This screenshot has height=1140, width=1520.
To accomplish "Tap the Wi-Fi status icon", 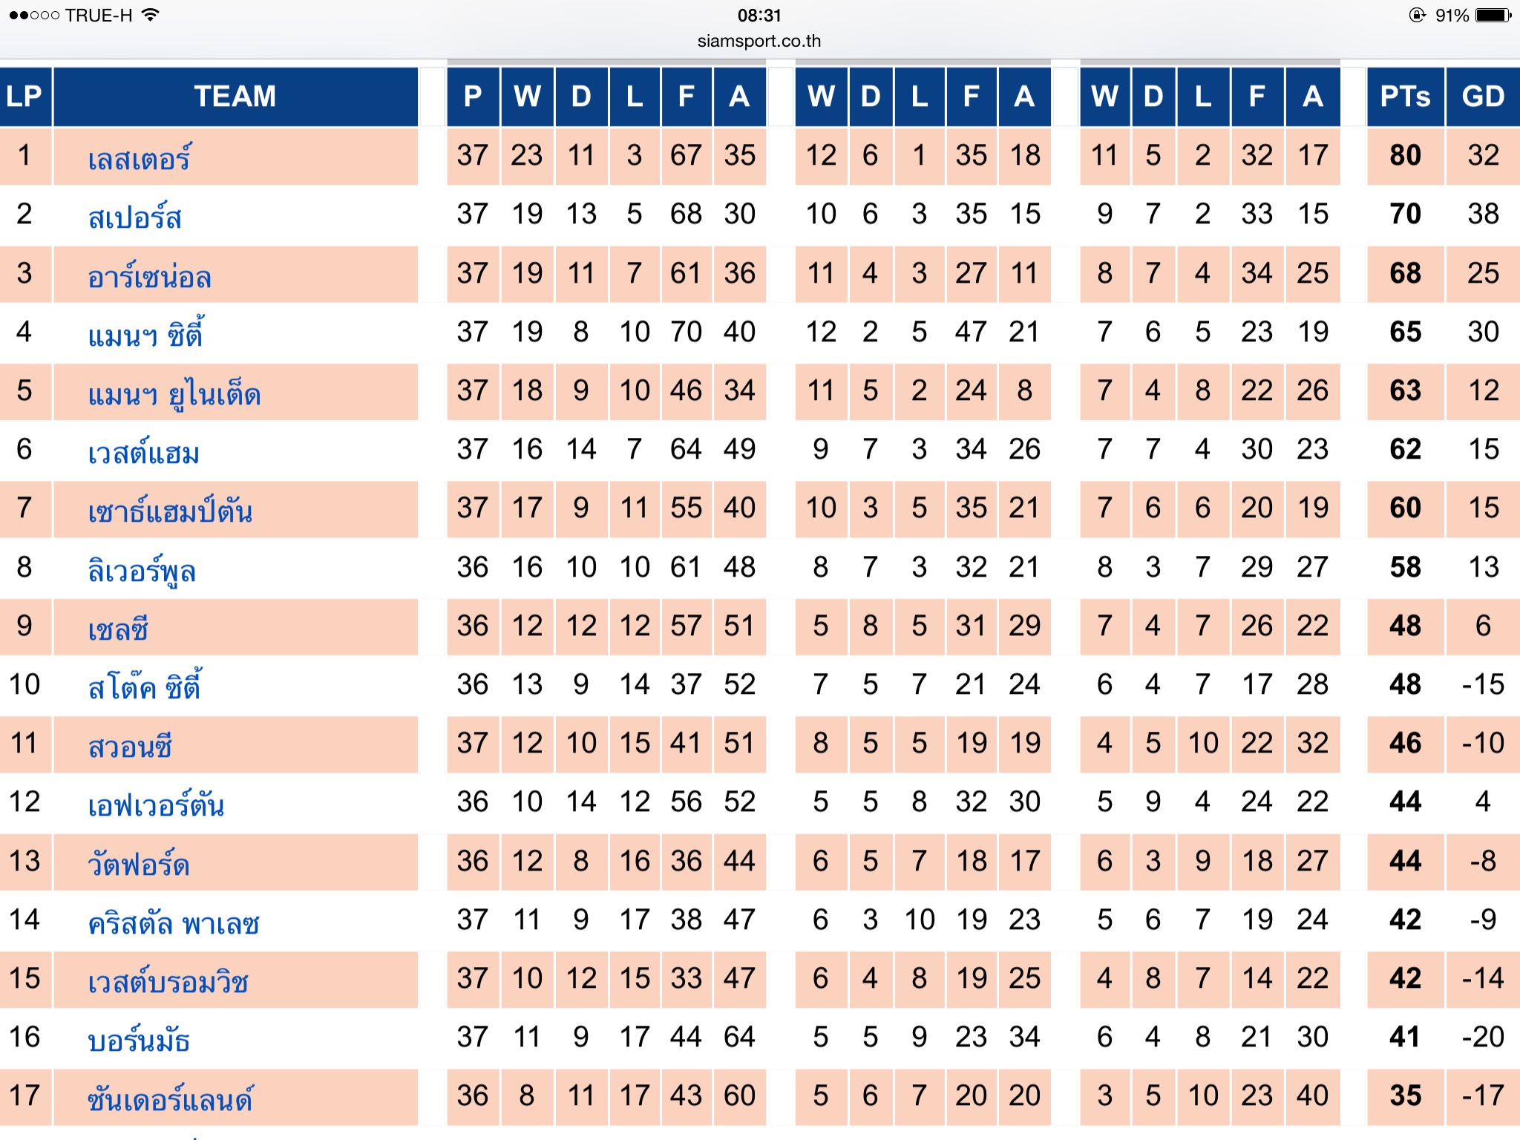I will 151,15.
